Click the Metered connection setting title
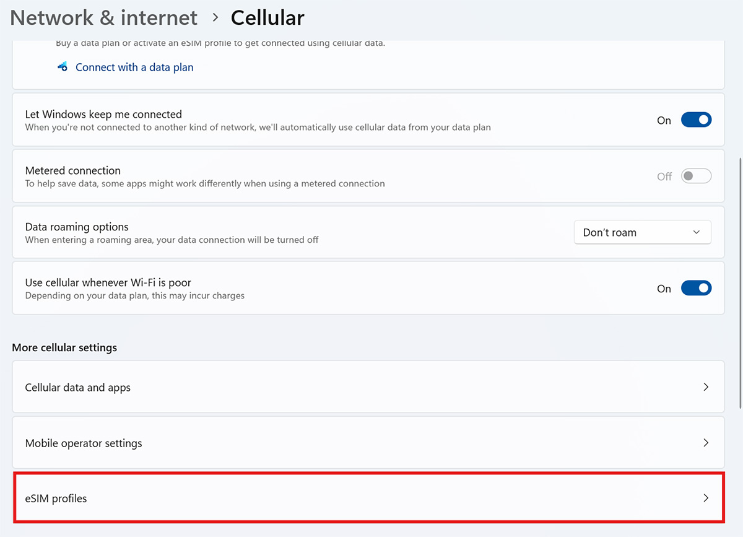 click(x=72, y=170)
